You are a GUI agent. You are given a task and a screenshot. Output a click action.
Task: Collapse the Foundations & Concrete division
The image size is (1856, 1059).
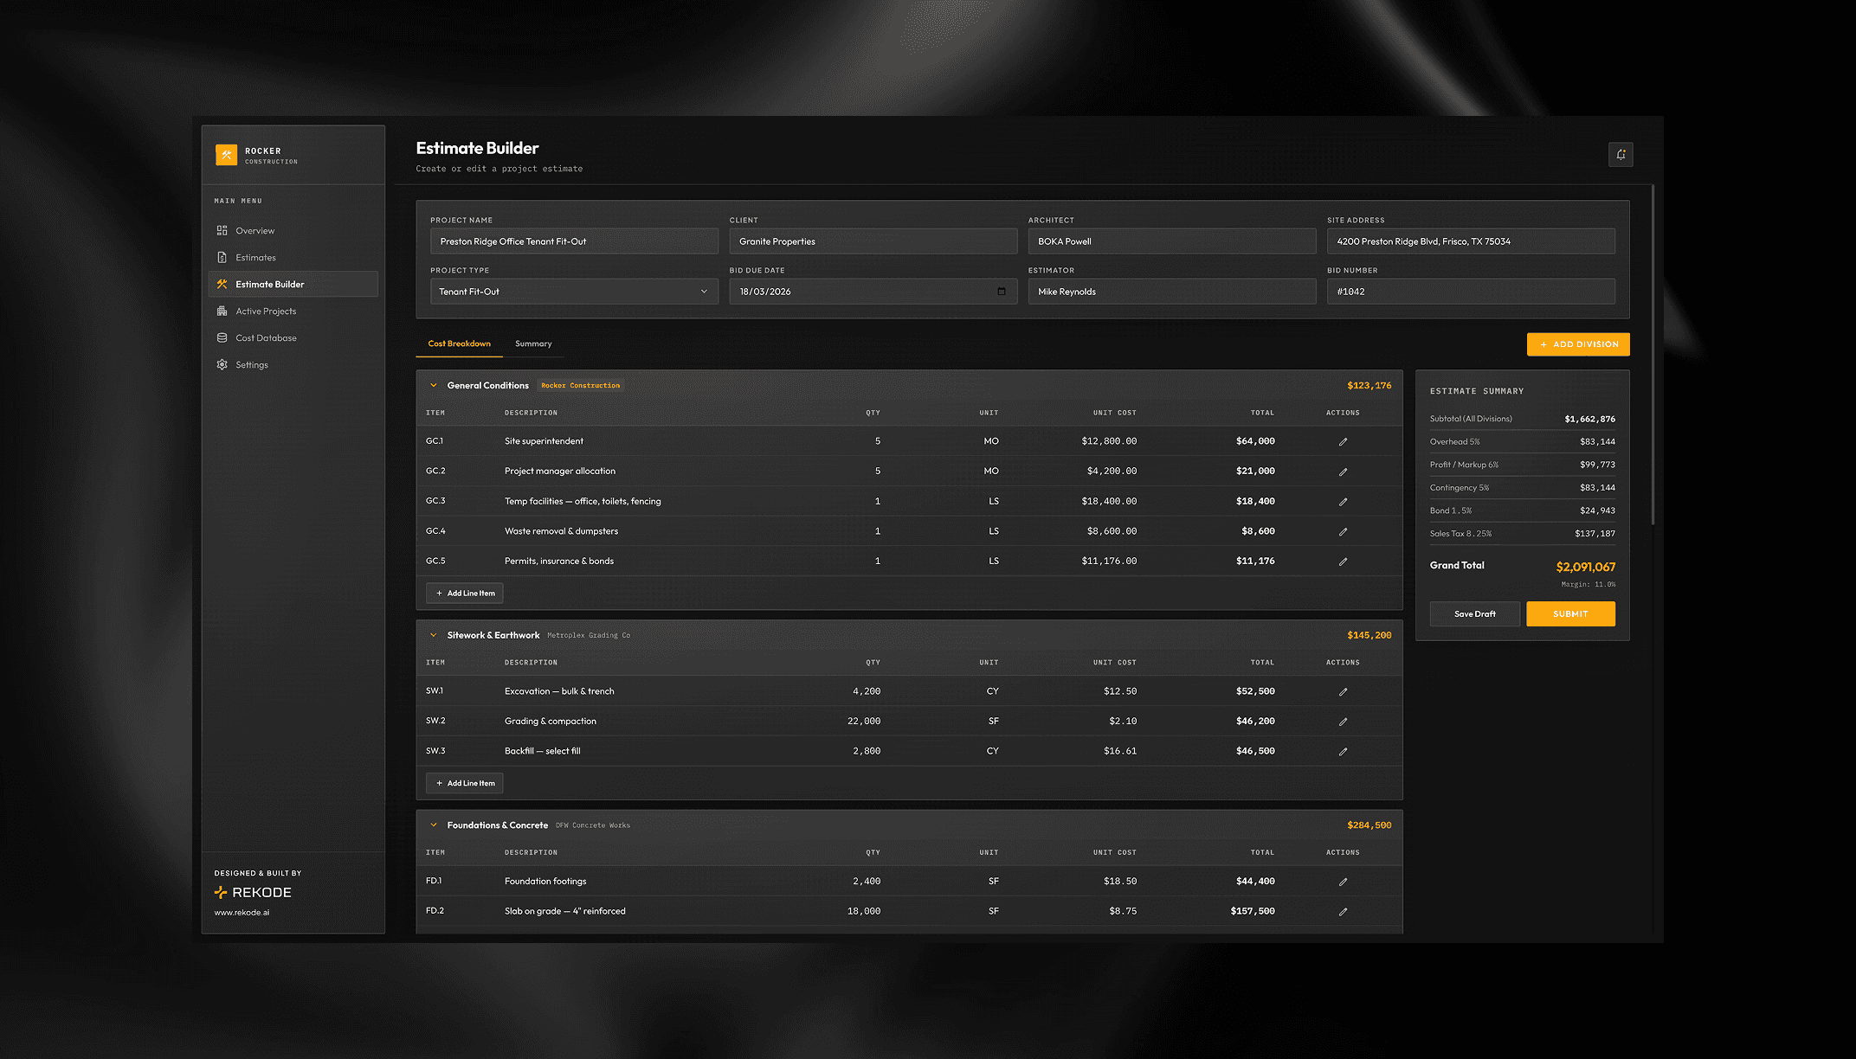click(434, 825)
